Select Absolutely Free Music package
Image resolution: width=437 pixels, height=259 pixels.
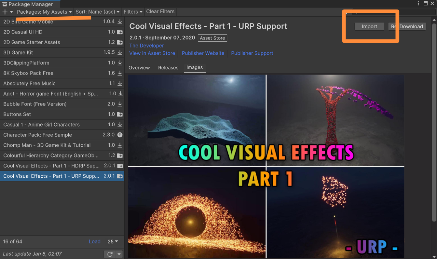[x=62, y=83]
